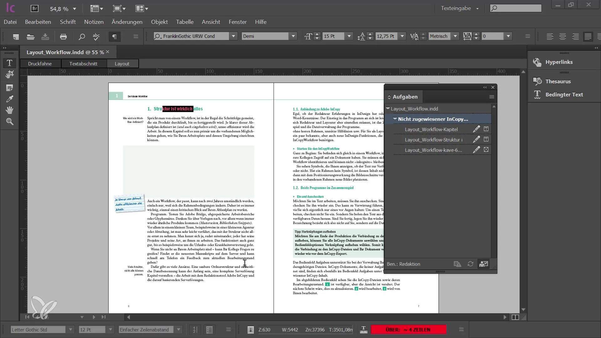This screenshot has height=338, width=601.
Task: Click the font size field showing 15 Pt
Action: (333, 36)
